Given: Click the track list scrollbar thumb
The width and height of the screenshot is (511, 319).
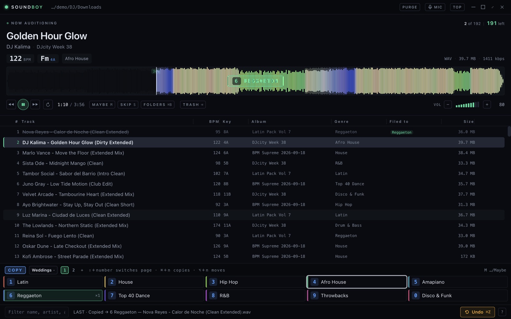Looking at the screenshot, I should click(x=509, y=131).
